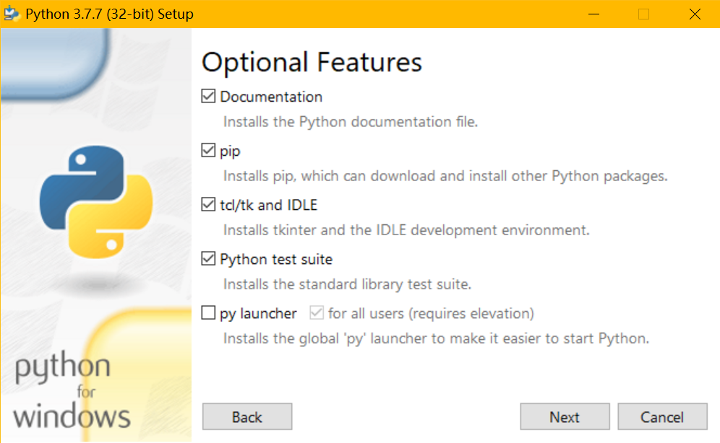The width and height of the screenshot is (720, 443).
Task: Enable the py launcher checkbox
Action: [x=209, y=314]
